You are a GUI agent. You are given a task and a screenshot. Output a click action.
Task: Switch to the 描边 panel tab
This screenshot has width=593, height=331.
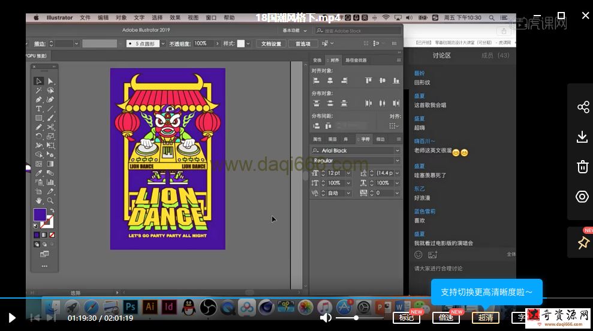[x=380, y=139]
